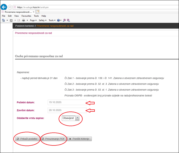Image resolution: width=179 pixels, height=153 pixels.
Task: Click the blue Help question mark icon
Action: point(58,20)
